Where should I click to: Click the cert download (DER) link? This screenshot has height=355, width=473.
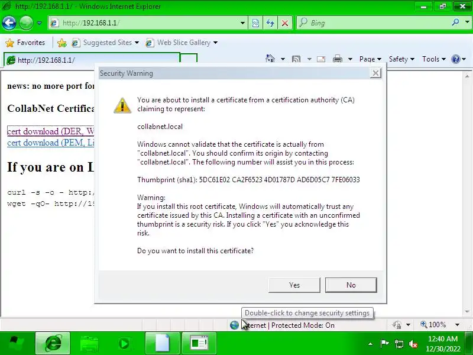pos(50,131)
